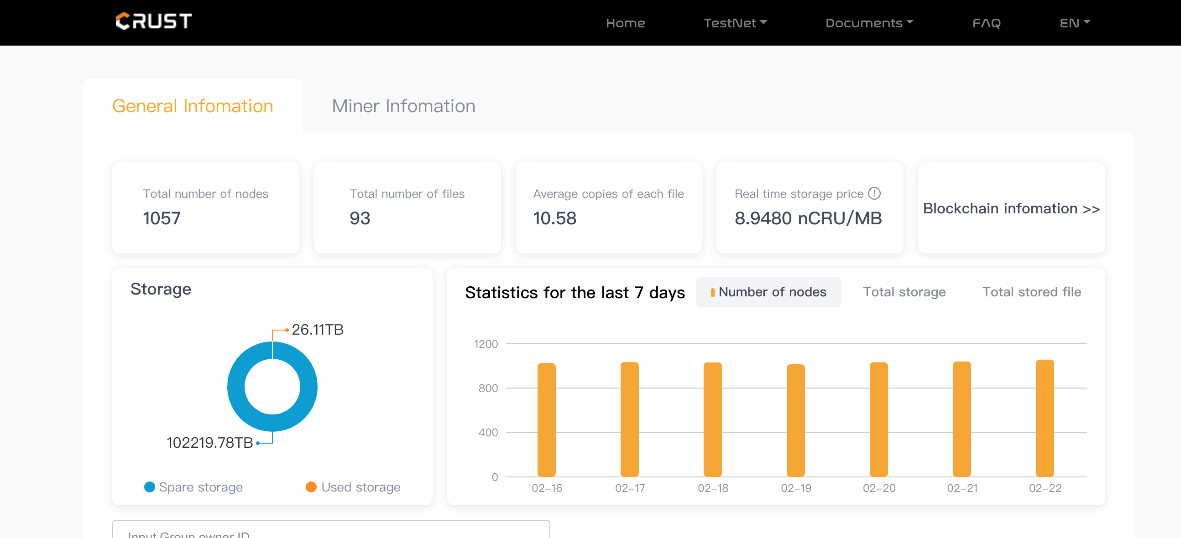The height and width of the screenshot is (538, 1181).
Task: Click the 02-22 bar in chart
Action: pyautogui.click(x=1045, y=419)
